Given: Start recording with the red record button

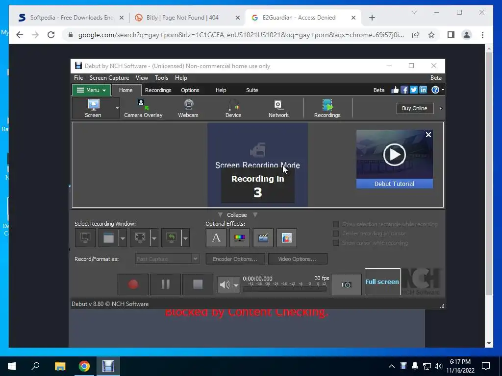Looking at the screenshot, I should 133,284.
